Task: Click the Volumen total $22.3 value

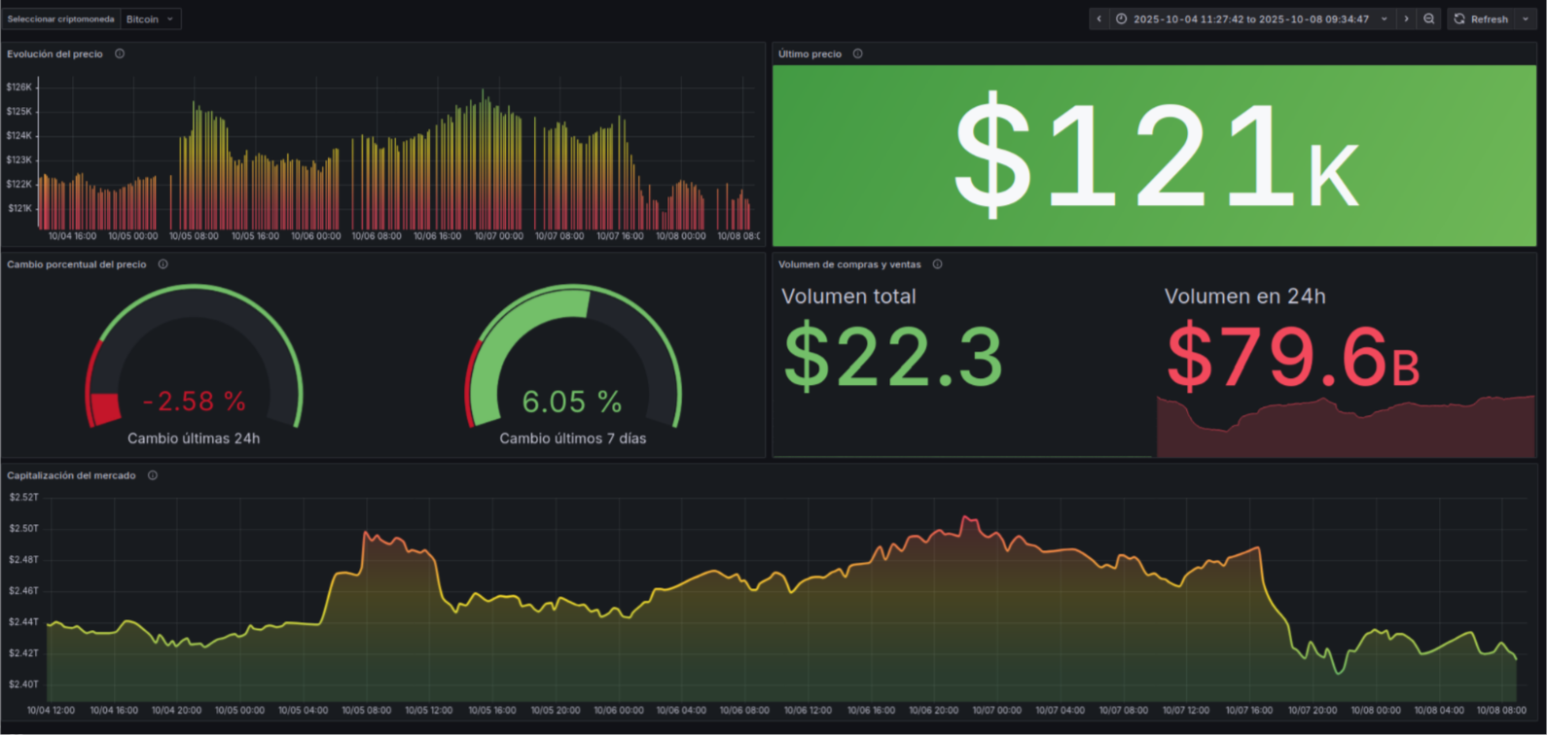Action: click(893, 358)
